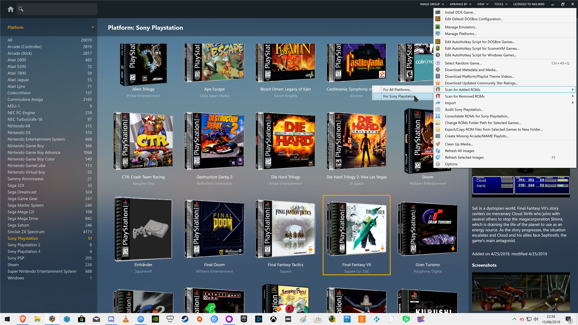Open Microsoft Store from the taskbar
This screenshot has height=325, width=578.
click(x=82, y=319)
